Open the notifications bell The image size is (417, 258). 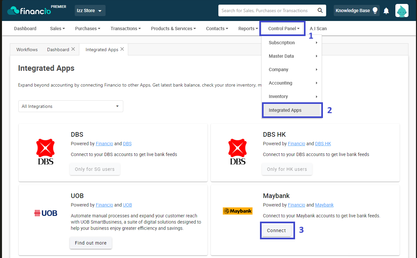pyautogui.click(x=386, y=11)
